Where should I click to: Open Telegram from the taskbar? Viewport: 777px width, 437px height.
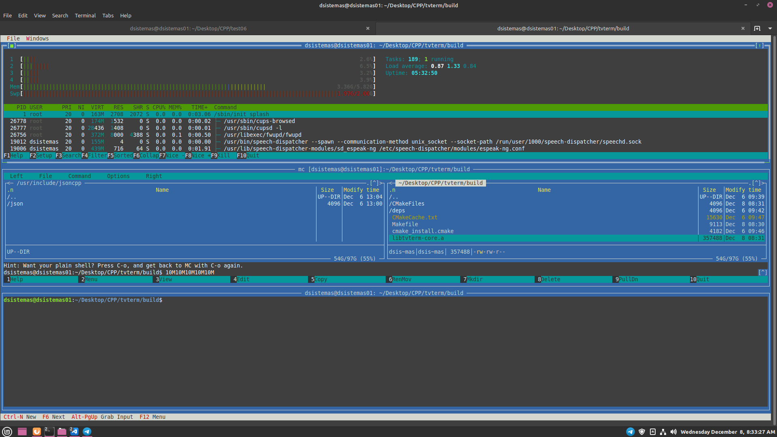click(x=87, y=432)
